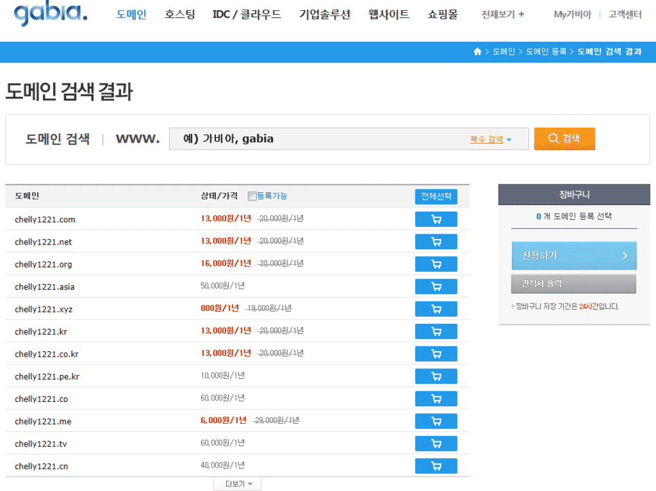Add chelly1221.com to cart
This screenshot has width=656, height=491.
click(436, 219)
